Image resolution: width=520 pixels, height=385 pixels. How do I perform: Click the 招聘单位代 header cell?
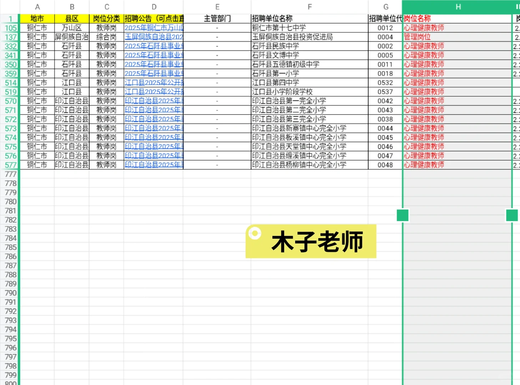(385, 19)
